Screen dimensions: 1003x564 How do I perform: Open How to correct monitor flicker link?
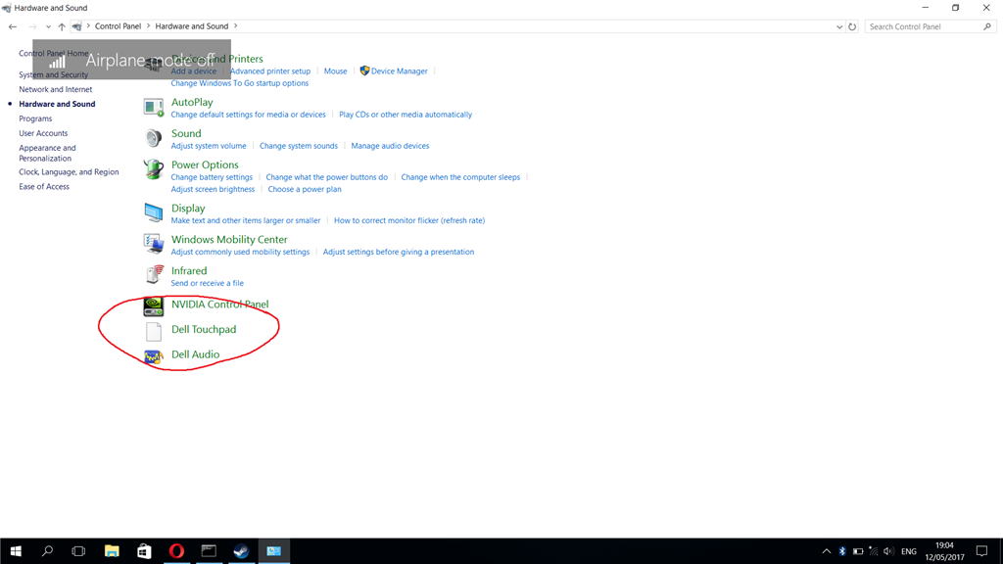(x=409, y=220)
